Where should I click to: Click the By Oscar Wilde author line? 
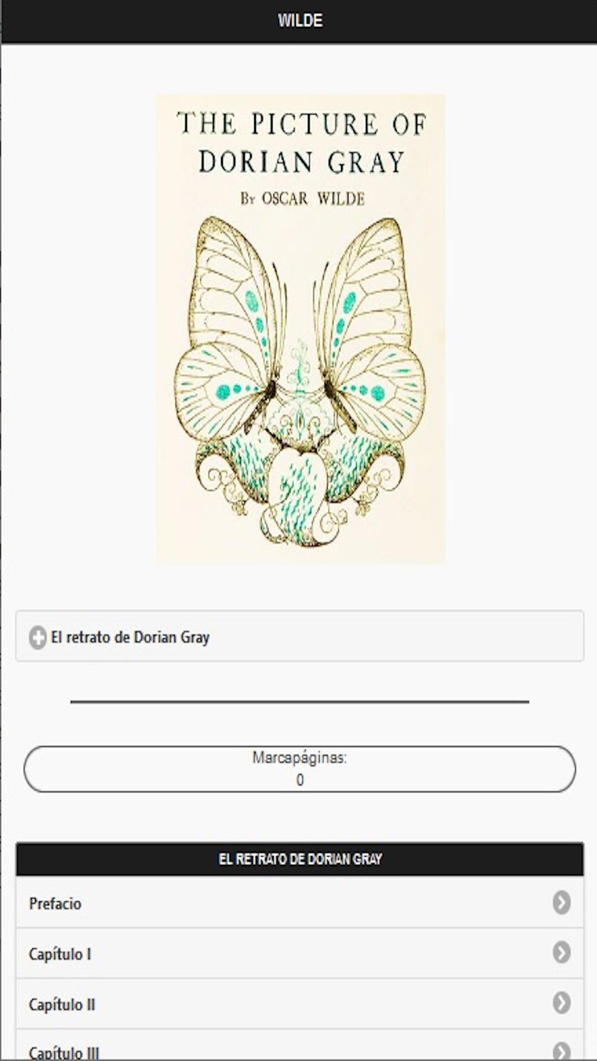[x=302, y=198]
